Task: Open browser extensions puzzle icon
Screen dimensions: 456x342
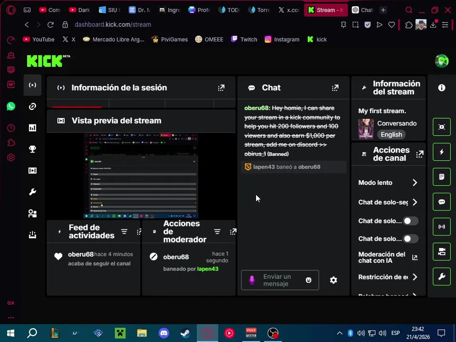Action: click(408, 25)
